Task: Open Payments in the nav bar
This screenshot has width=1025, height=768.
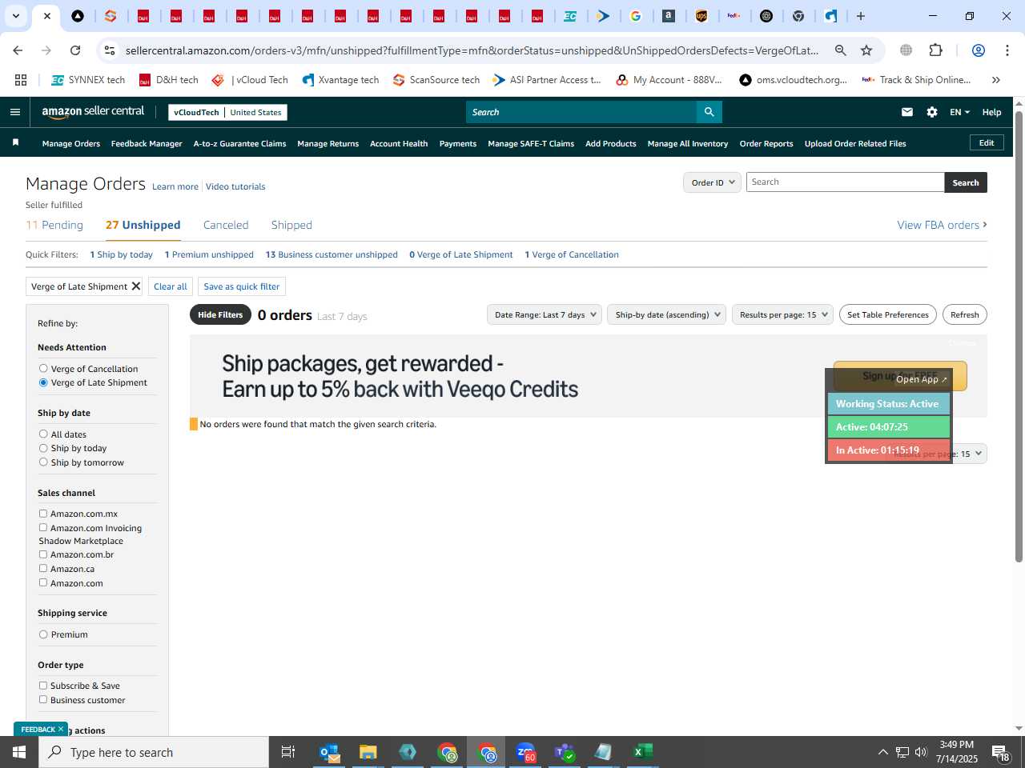Action: pyautogui.click(x=458, y=143)
